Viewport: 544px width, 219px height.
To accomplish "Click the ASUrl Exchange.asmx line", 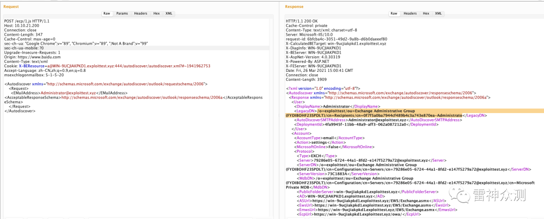I will [x=372, y=200].
